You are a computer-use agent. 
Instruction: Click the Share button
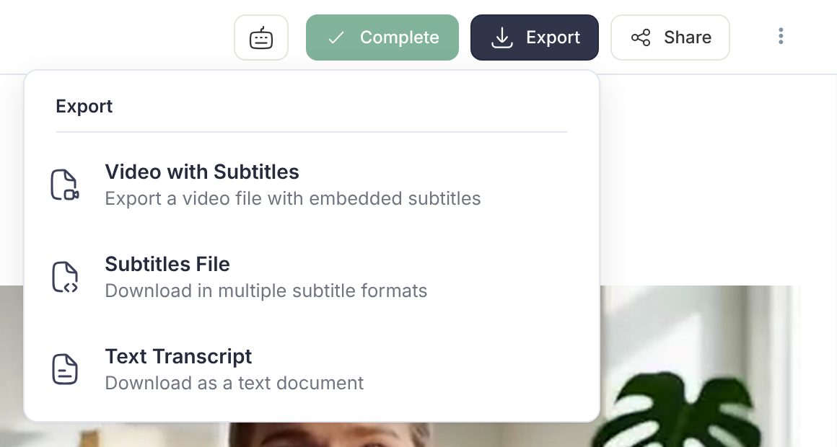click(x=670, y=37)
